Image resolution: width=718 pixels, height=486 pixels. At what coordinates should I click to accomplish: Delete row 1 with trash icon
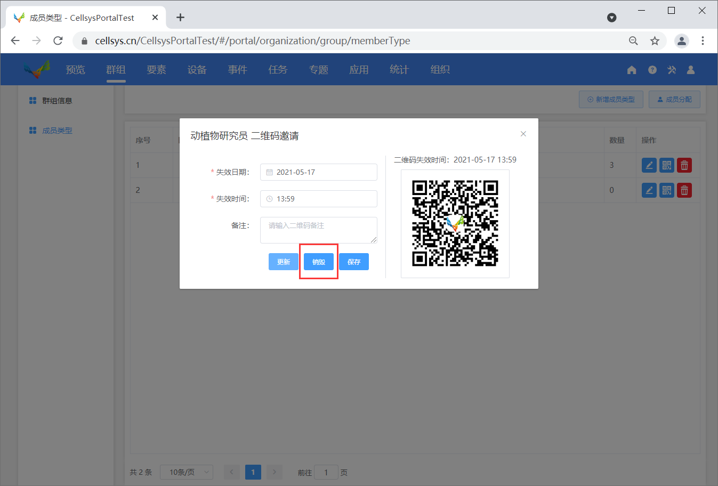(684, 165)
